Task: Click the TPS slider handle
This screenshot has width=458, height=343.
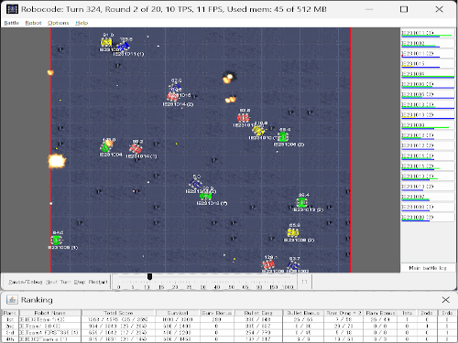Action: 149,276
